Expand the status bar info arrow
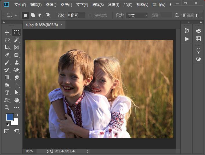 (87, 151)
